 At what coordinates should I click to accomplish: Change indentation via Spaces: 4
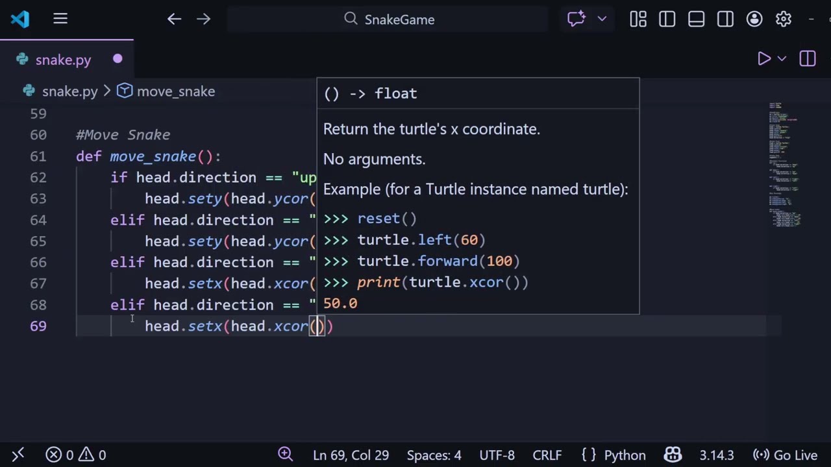coord(434,455)
